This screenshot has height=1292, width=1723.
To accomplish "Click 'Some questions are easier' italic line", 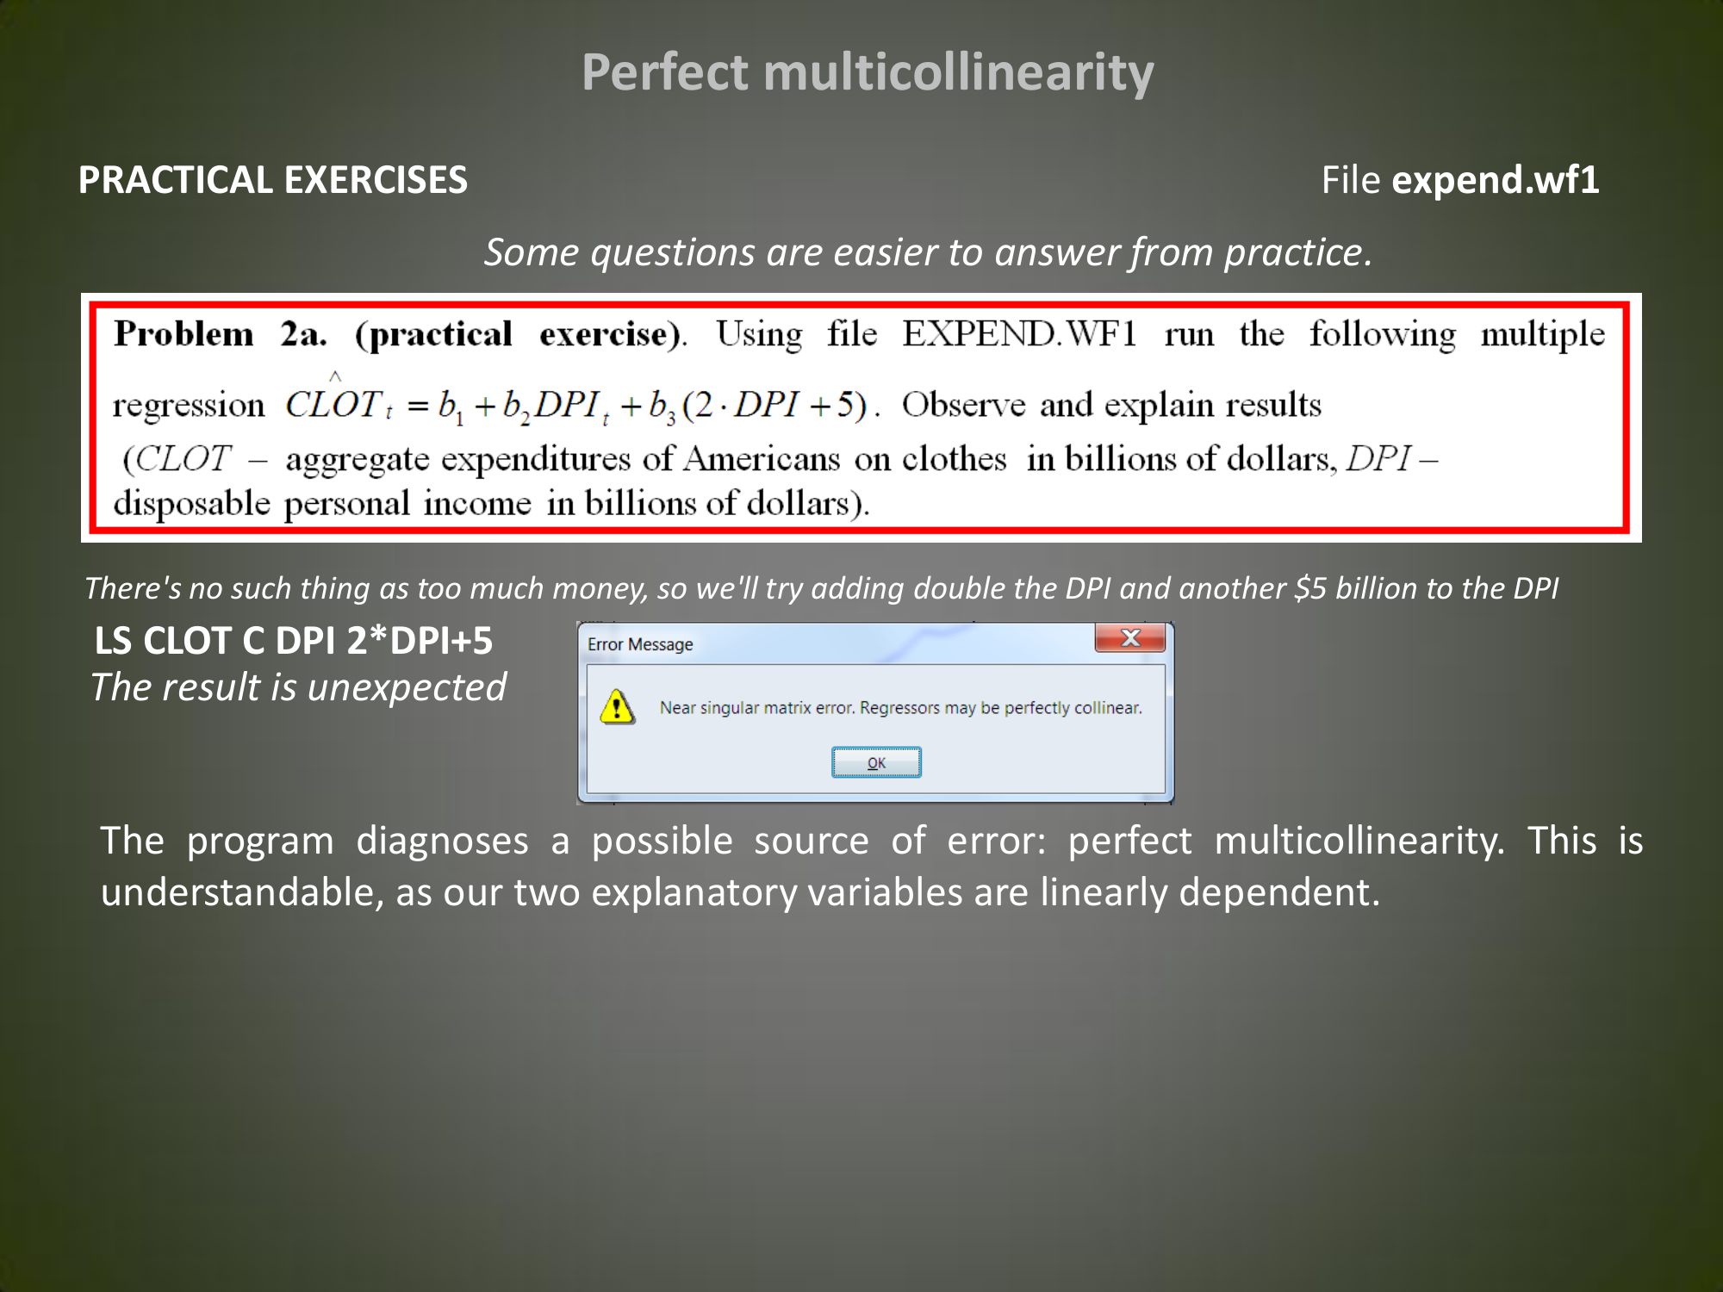I will click(x=928, y=252).
